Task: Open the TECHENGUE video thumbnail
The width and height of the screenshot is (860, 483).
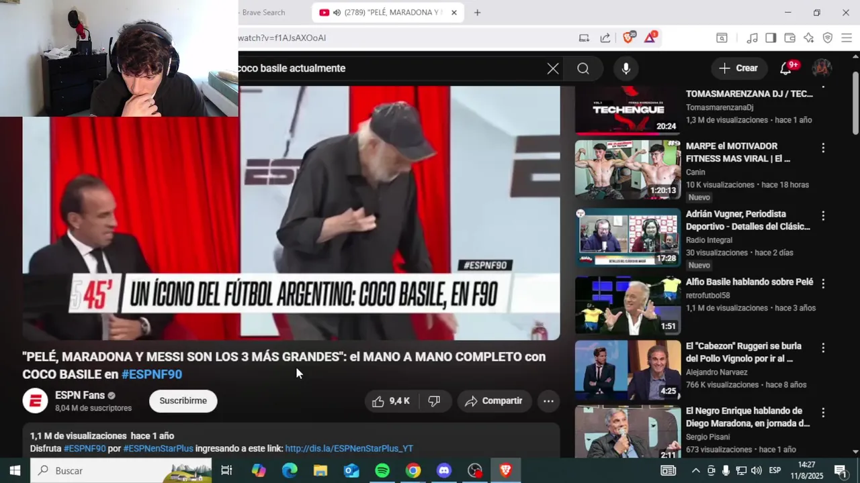Action: click(628, 111)
